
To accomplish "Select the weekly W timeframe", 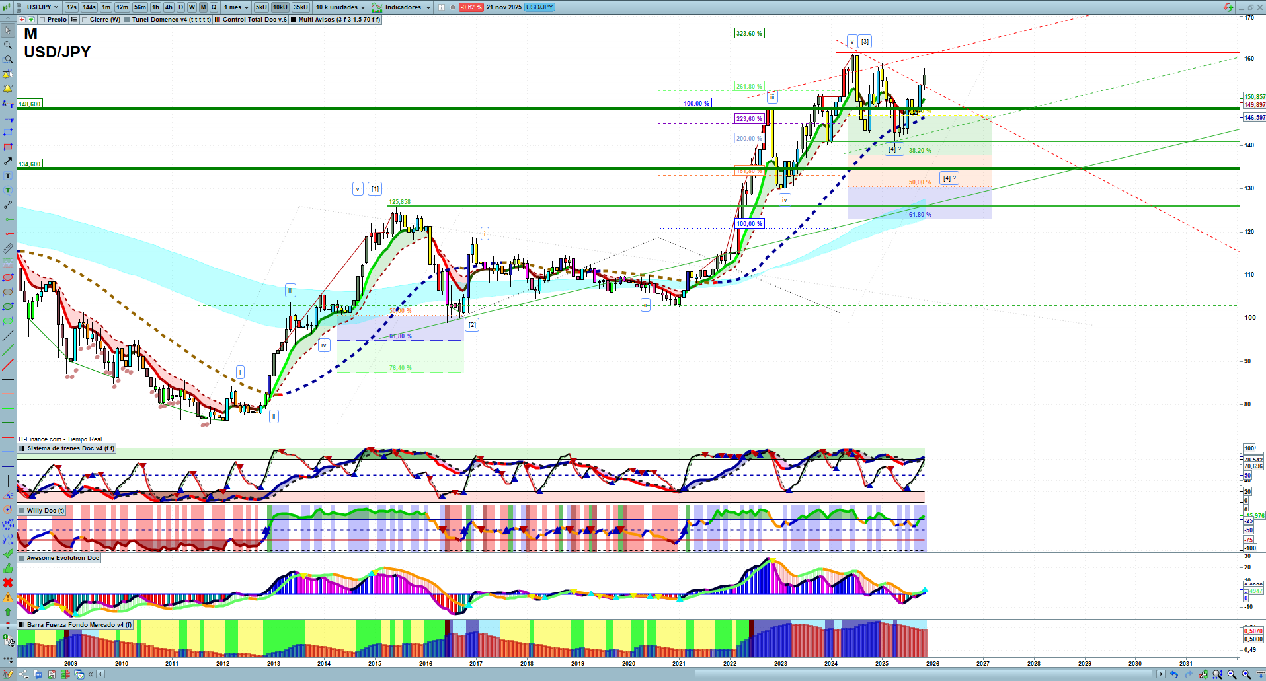I will point(192,7).
